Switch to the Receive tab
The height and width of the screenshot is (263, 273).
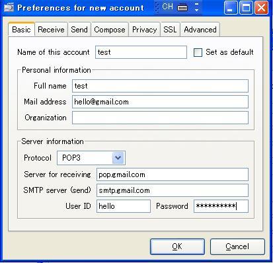51,29
